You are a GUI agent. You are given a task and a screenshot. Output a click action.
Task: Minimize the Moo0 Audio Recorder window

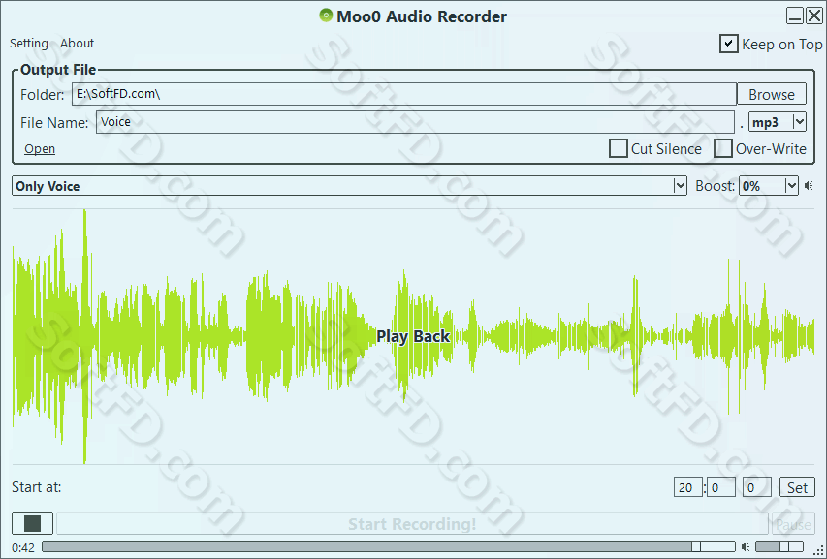tap(795, 16)
